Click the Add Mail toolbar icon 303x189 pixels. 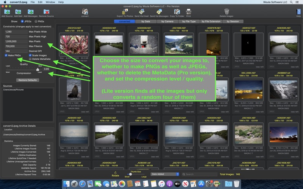pyautogui.click(x=18, y=12)
